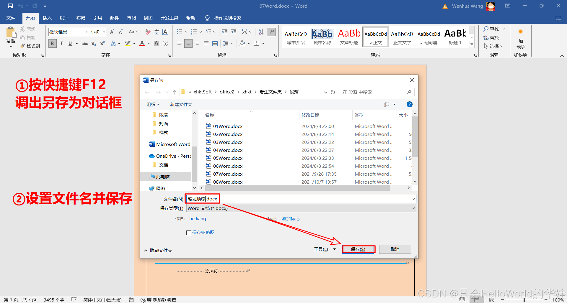
Task: Click the Refresh icon in address bar
Action: pyautogui.click(x=333, y=92)
